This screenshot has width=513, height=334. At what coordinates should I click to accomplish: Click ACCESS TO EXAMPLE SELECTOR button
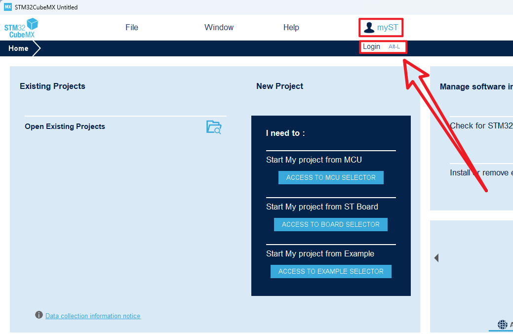pos(331,271)
